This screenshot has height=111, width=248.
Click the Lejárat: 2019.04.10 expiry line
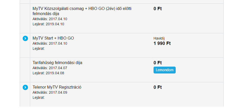48,24
